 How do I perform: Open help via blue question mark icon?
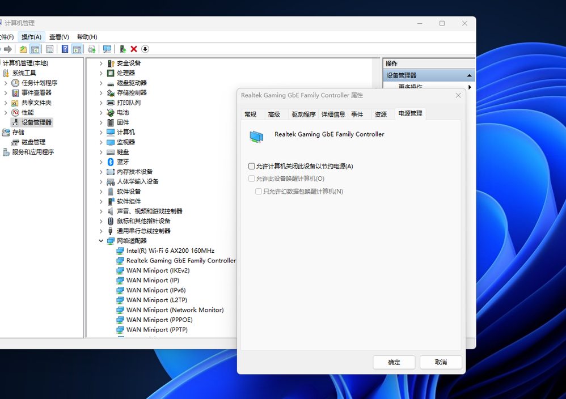click(x=65, y=49)
